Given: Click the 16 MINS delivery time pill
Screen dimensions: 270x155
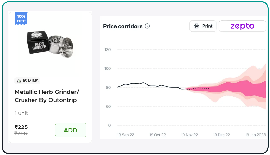Looking at the screenshot, I should 27,81.
